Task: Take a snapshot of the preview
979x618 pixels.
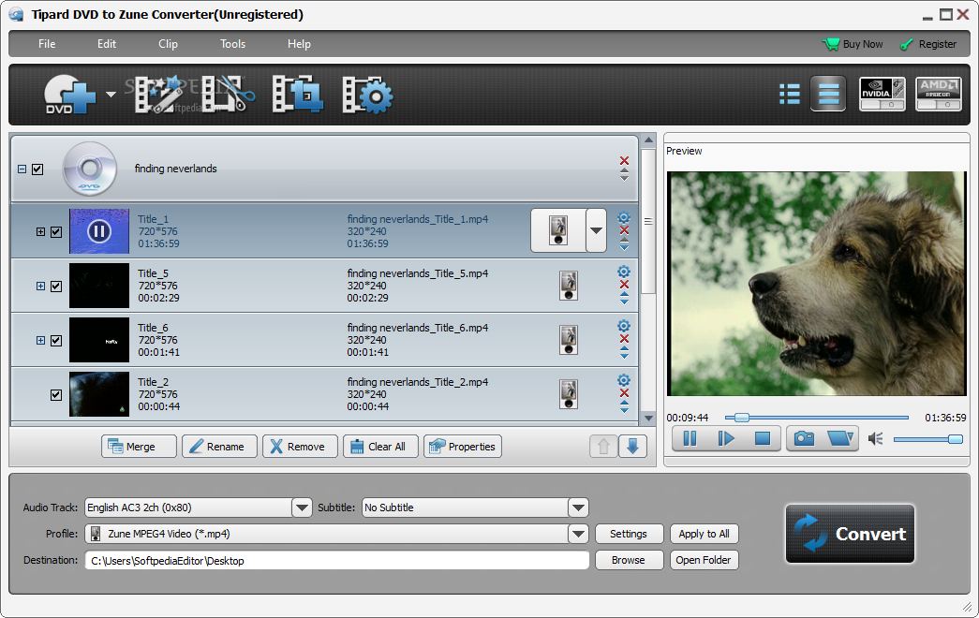Action: pos(804,438)
